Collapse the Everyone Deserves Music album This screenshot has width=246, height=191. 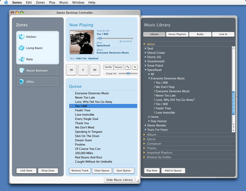[149, 78]
